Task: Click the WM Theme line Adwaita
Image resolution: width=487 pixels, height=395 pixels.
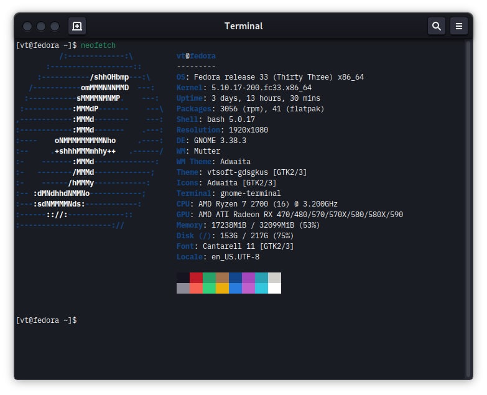Action: click(x=213, y=162)
